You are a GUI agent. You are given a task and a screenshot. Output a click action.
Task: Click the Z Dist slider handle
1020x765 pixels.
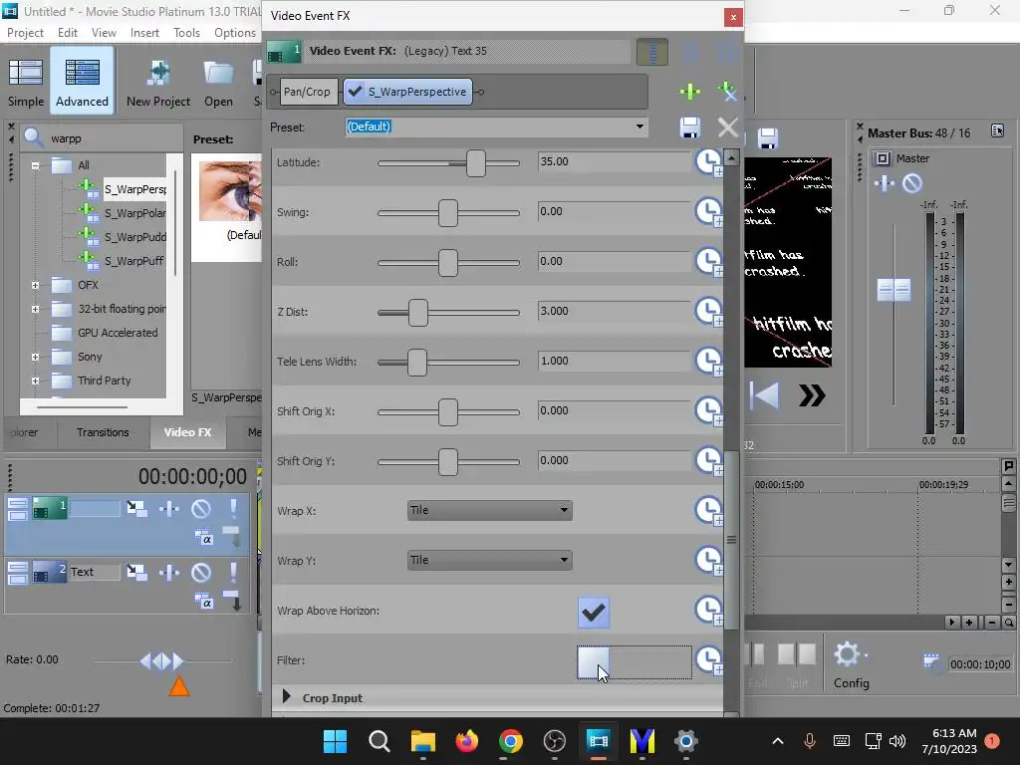[417, 312]
